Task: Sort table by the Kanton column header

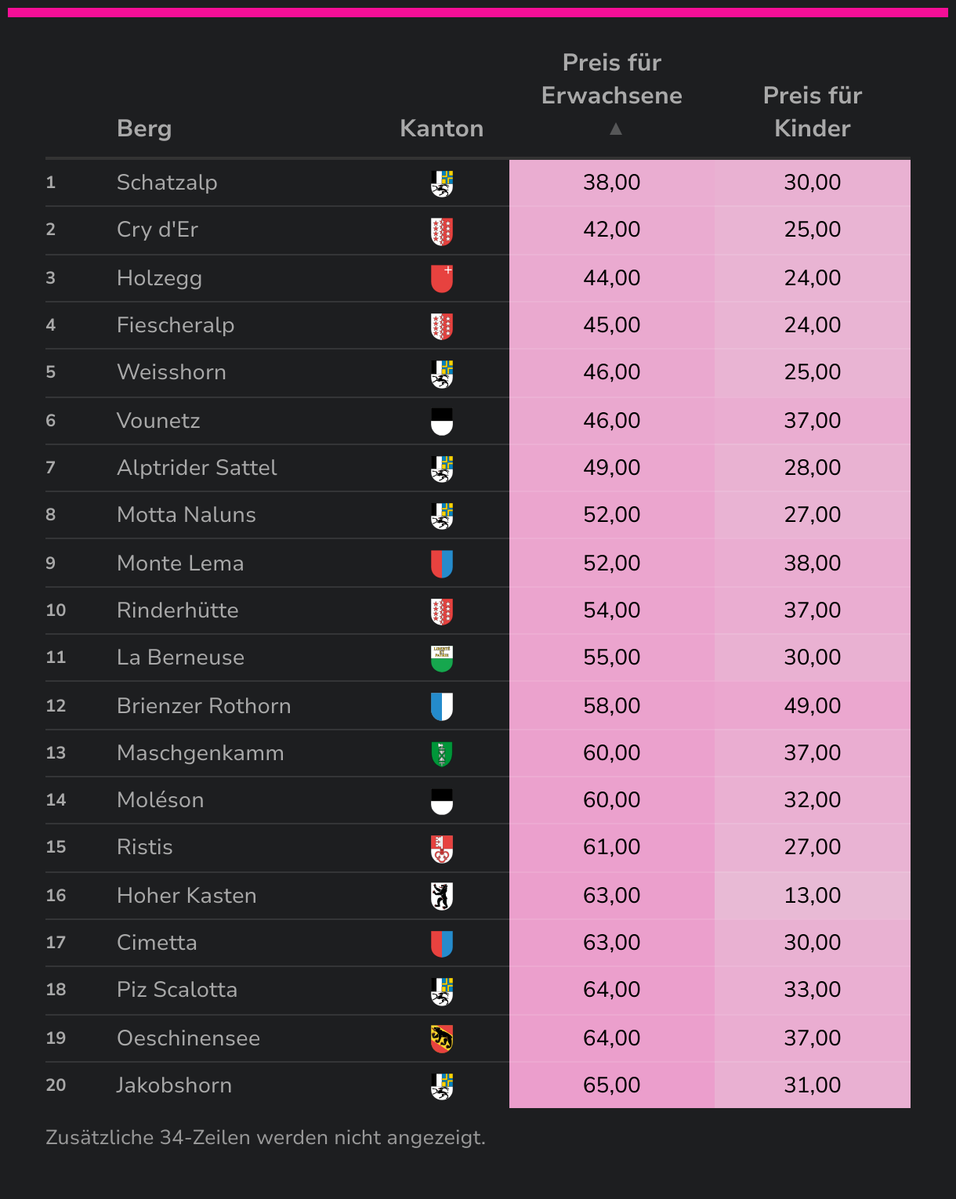Action: point(441,129)
